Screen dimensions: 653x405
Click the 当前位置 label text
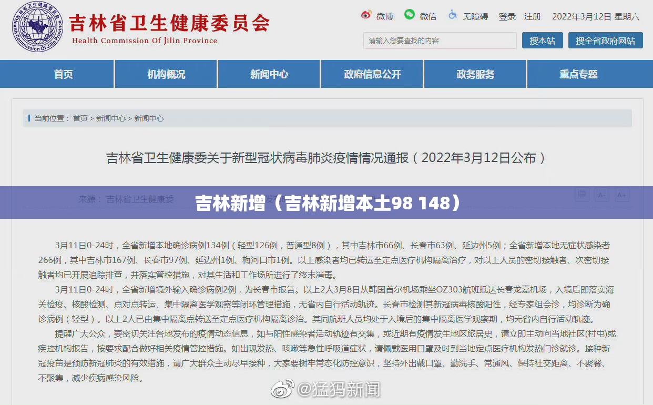[52, 118]
